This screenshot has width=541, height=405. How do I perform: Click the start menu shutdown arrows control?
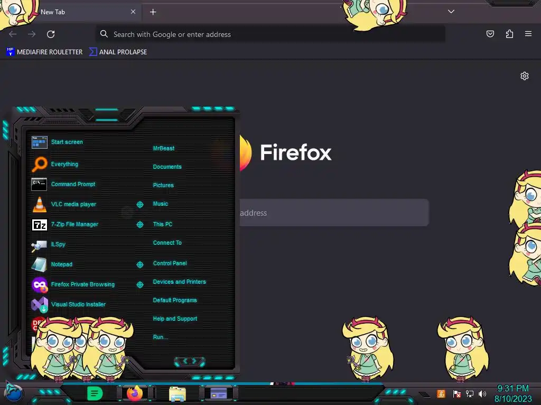[x=190, y=361]
